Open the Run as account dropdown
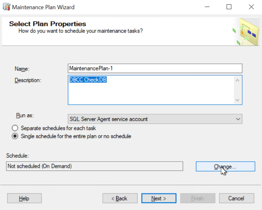The image size is (262, 210). pyautogui.click(x=152, y=119)
